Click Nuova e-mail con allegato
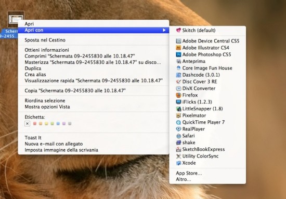Image resolution: width=286 pixels, height=199 pixels. 94,144
